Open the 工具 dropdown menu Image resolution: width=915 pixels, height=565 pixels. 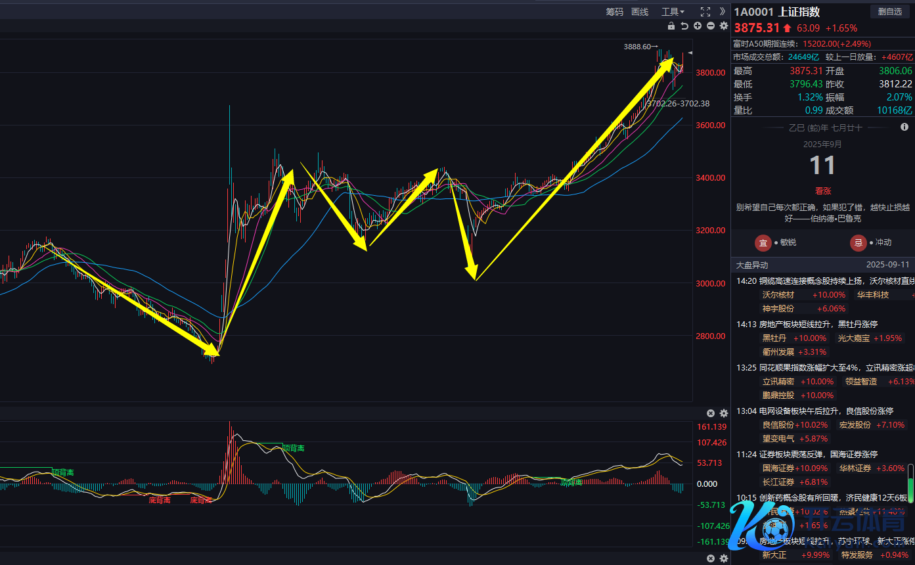(673, 12)
